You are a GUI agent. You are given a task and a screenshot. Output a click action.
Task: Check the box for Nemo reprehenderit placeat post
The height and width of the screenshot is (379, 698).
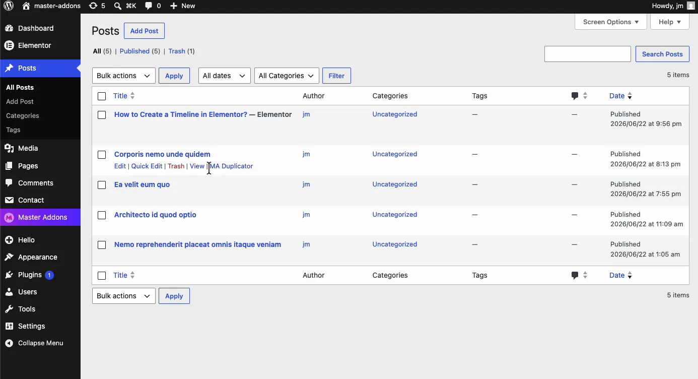102,245
